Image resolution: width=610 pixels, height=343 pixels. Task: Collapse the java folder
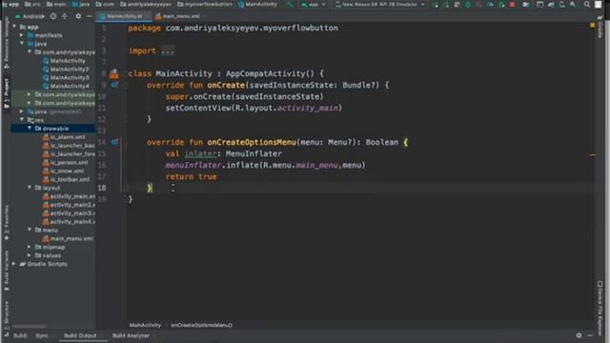(x=22, y=44)
